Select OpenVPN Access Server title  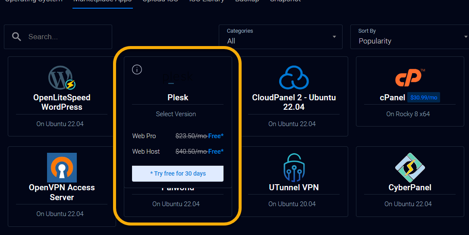(62, 192)
